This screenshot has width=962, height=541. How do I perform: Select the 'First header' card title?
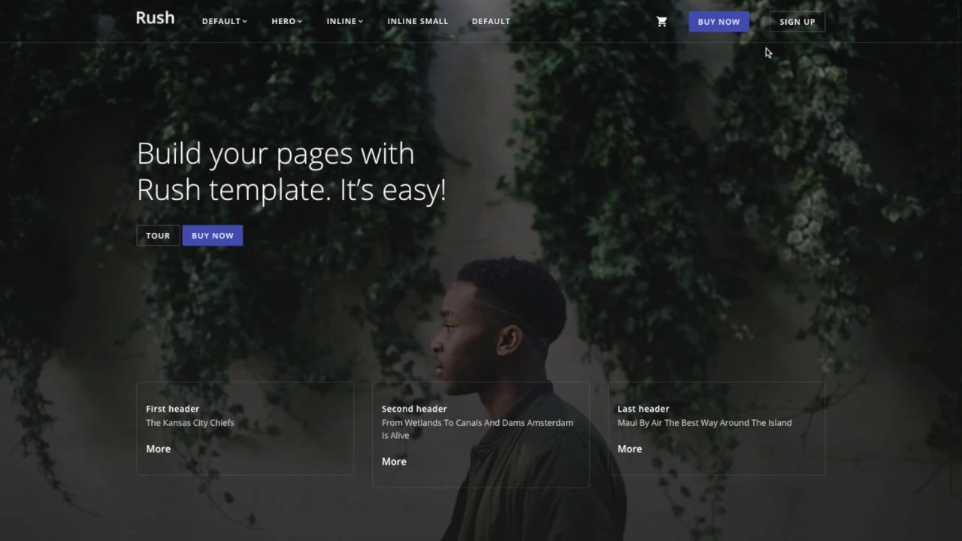(x=172, y=409)
